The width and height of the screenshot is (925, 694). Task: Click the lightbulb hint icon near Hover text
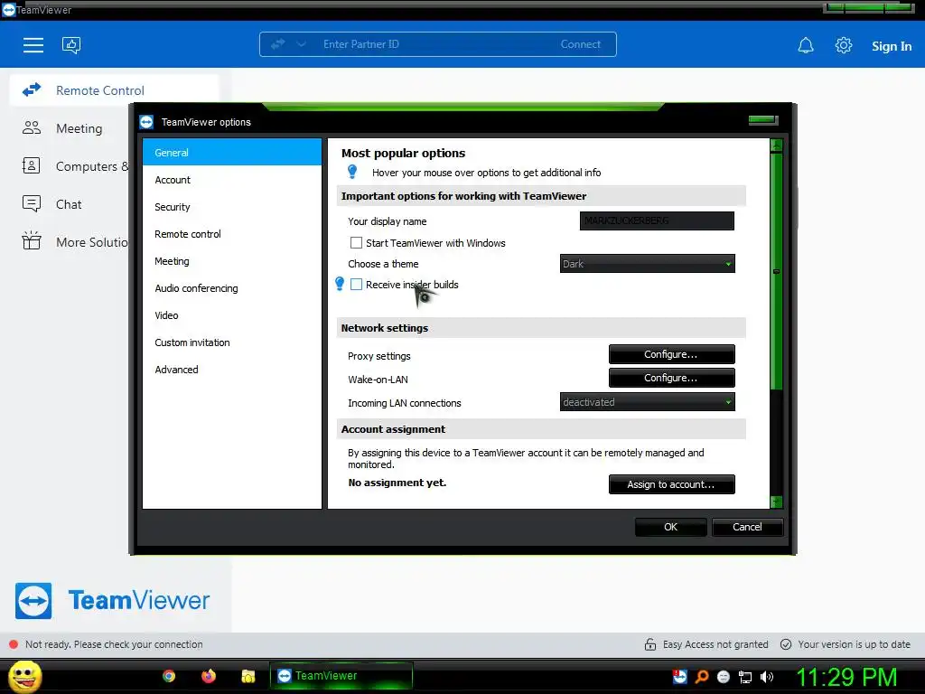coord(352,172)
